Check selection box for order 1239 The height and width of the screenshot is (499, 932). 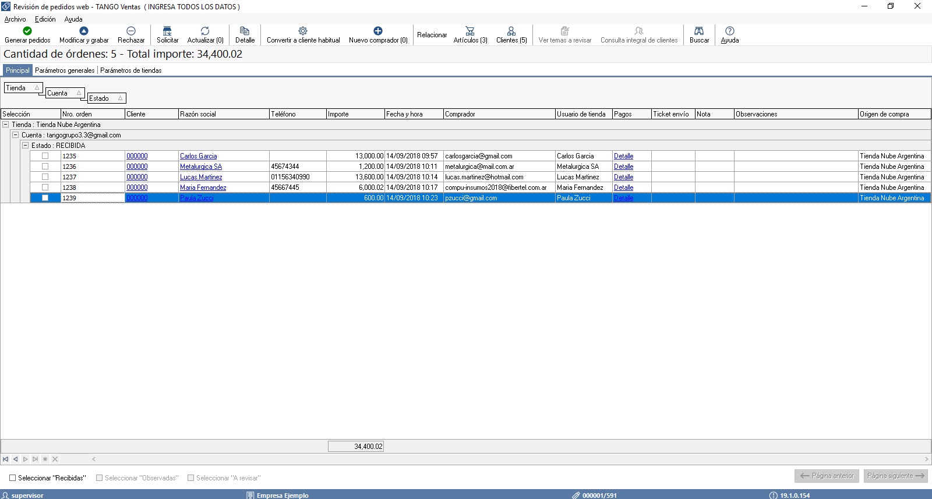pyautogui.click(x=45, y=198)
